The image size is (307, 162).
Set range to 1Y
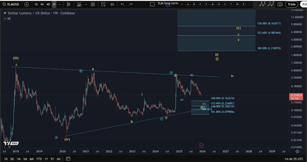[x=46, y=159]
